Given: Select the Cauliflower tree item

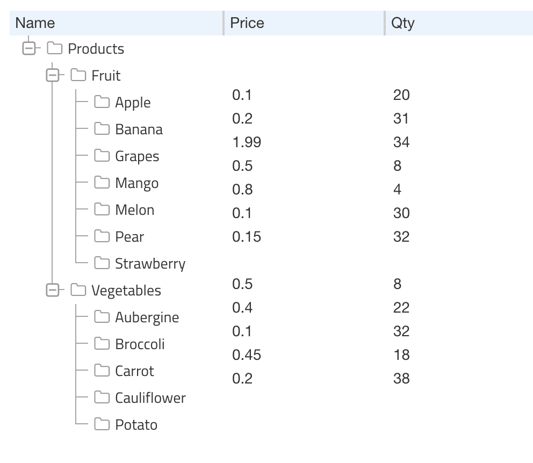Looking at the screenshot, I should click(x=150, y=398).
